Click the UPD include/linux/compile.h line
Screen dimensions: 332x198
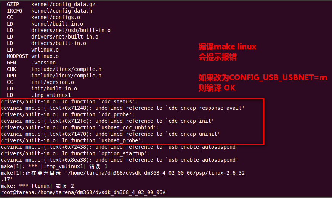(54, 76)
